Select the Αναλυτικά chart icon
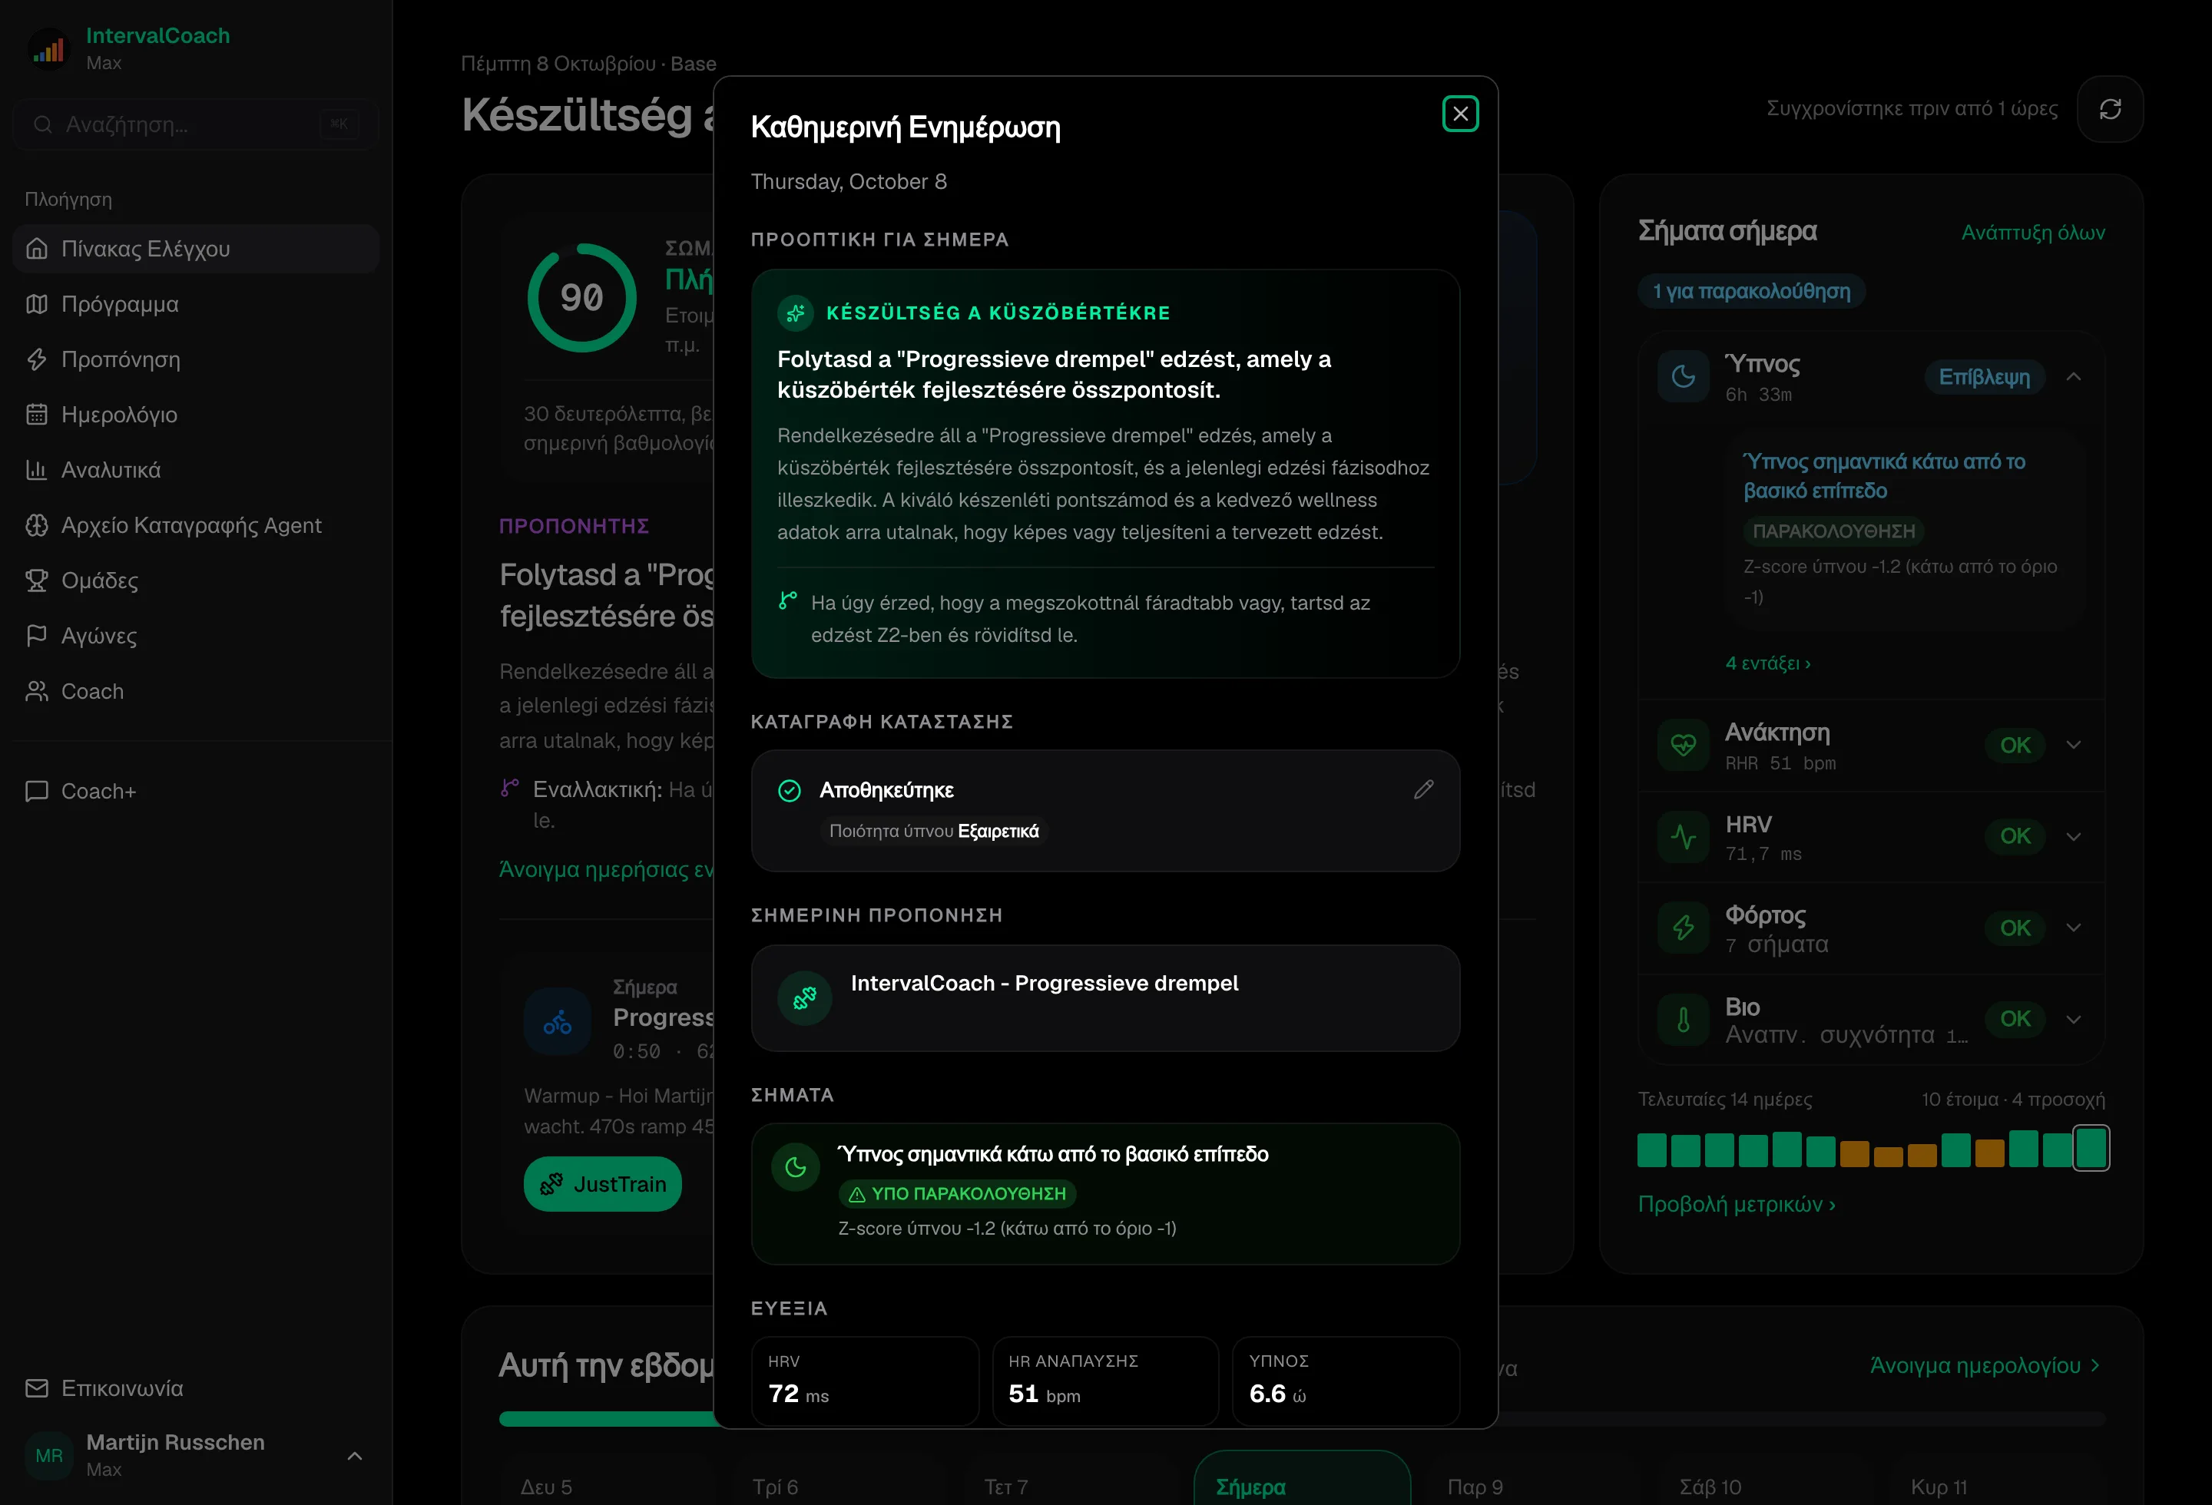The image size is (2212, 1505). point(37,470)
